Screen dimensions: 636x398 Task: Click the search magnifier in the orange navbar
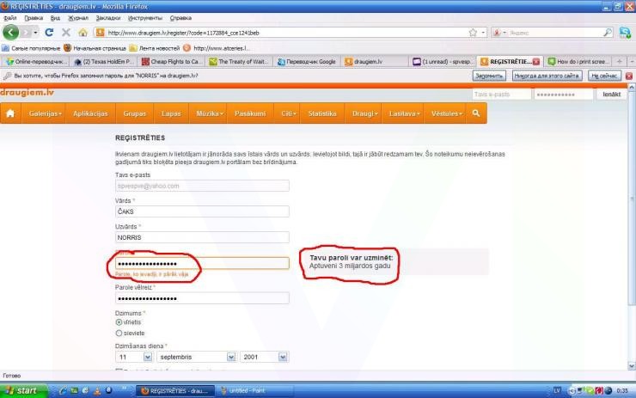click(x=476, y=113)
